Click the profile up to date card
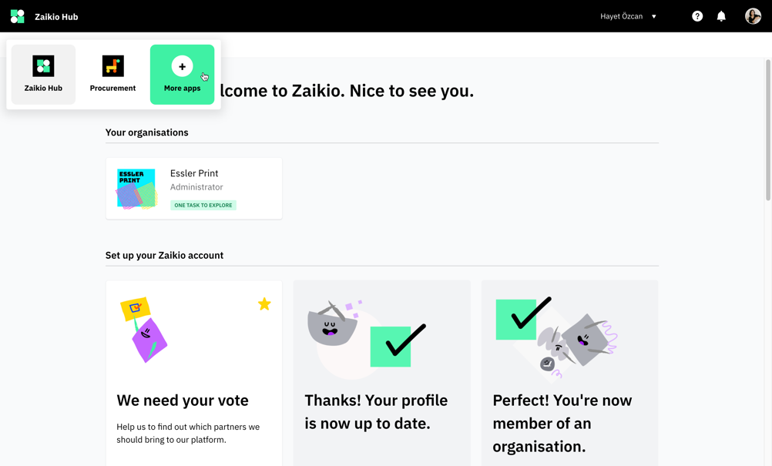Screen dimensions: 772x466 click(x=381, y=373)
